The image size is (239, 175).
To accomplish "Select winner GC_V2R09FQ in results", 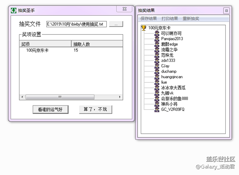I will (x=173, y=109).
